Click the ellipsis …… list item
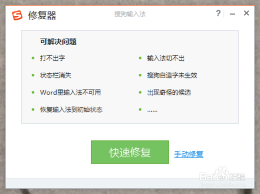This screenshot has height=194, width=260. pos(152,111)
